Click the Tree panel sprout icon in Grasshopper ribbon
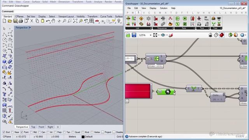The image size is (249, 140). [x=214, y=24]
